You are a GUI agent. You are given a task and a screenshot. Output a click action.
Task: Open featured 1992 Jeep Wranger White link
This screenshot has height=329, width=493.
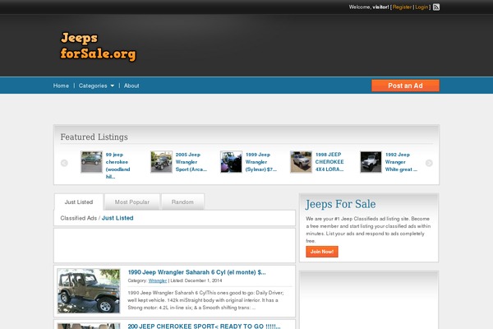[401, 162]
